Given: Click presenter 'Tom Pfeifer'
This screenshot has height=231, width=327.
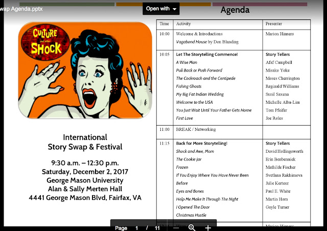Looking at the screenshot, I should 276,110.
